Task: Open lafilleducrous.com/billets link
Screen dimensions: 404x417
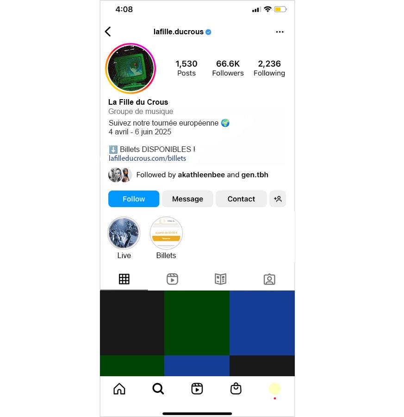Action: click(147, 158)
